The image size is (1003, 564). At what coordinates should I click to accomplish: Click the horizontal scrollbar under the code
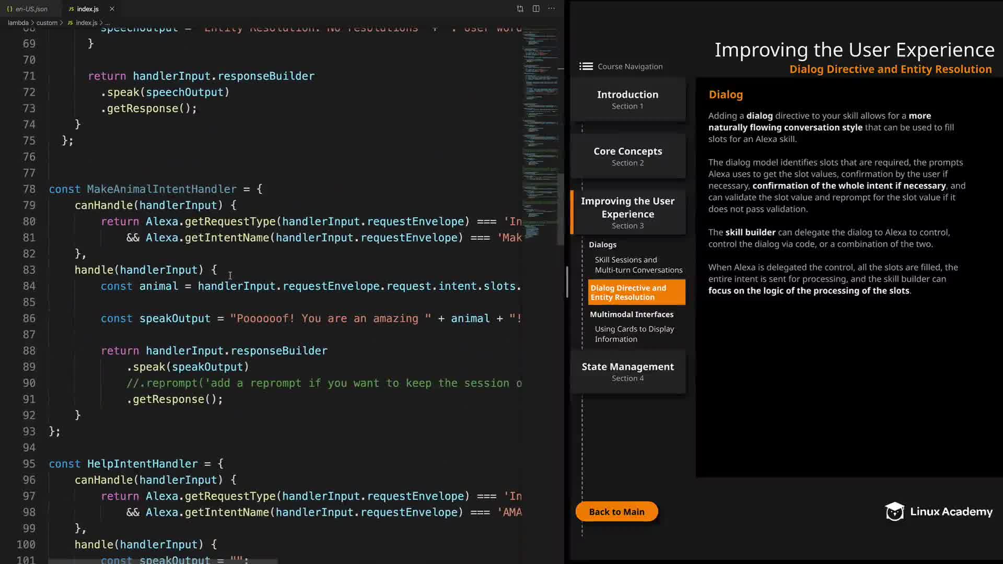tap(162, 561)
